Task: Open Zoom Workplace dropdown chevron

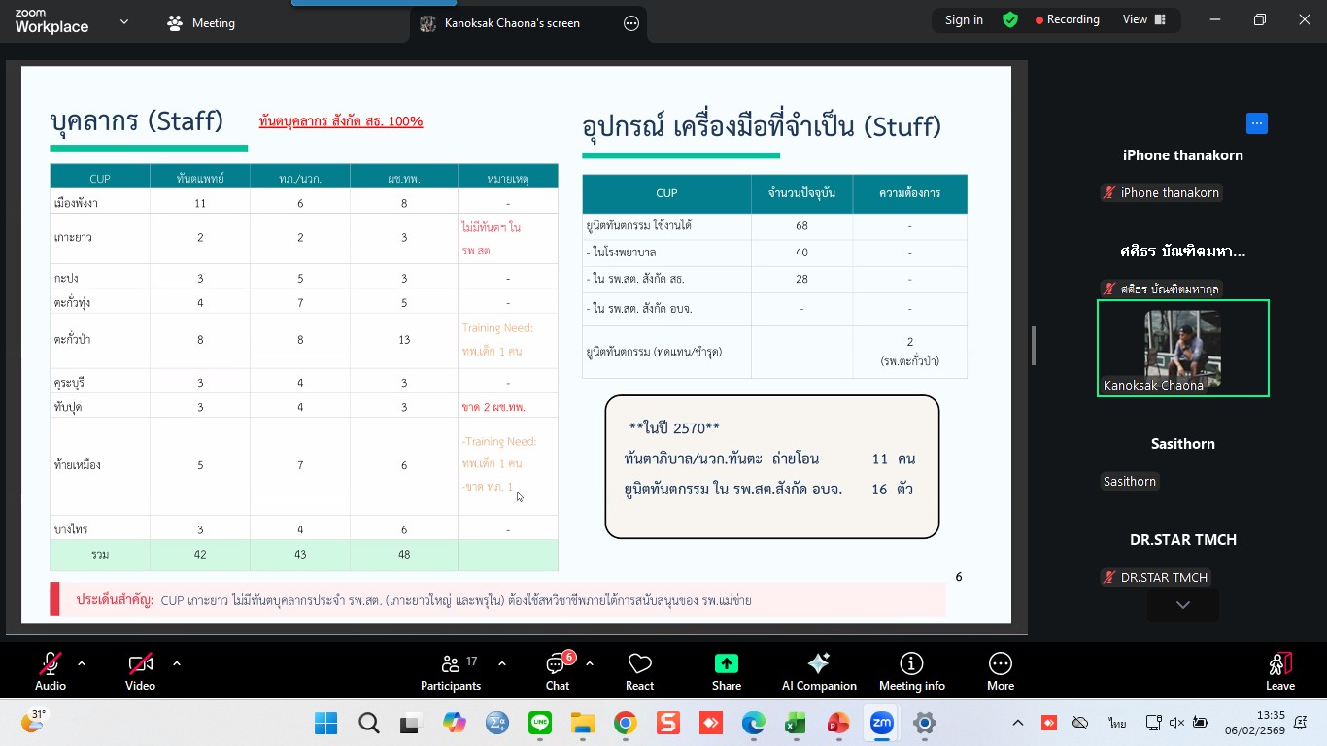Action: (x=123, y=21)
